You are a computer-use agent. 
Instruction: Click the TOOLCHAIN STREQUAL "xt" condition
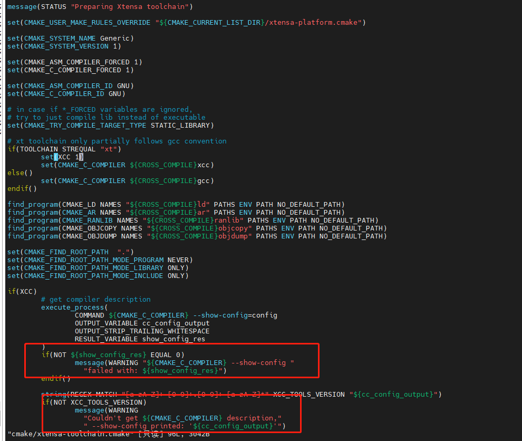coord(63,149)
